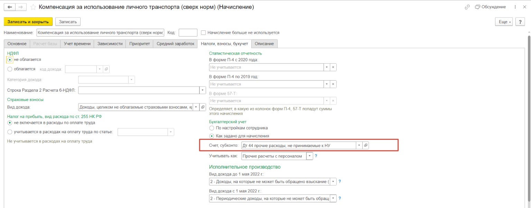Expand the Учитывать как dropdown
This screenshot has height=208, width=531.
(x=310, y=156)
